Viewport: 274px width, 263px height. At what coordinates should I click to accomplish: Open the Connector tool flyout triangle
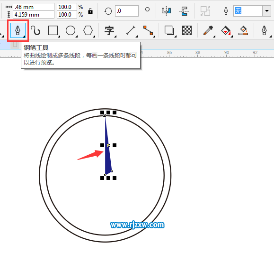click(x=154, y=36)
